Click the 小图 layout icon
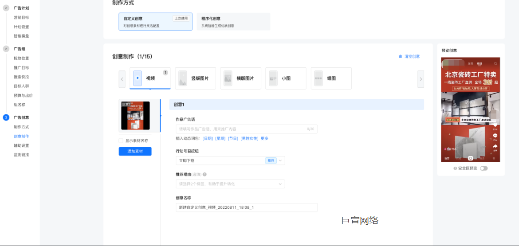519x246 pixels. coord(273,78)
